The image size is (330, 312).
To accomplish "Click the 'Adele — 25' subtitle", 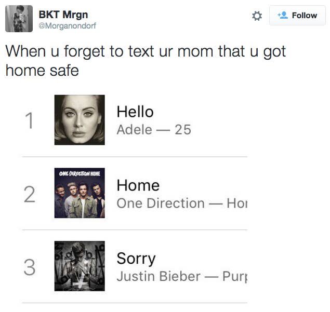I will click(x=154, y=129).
